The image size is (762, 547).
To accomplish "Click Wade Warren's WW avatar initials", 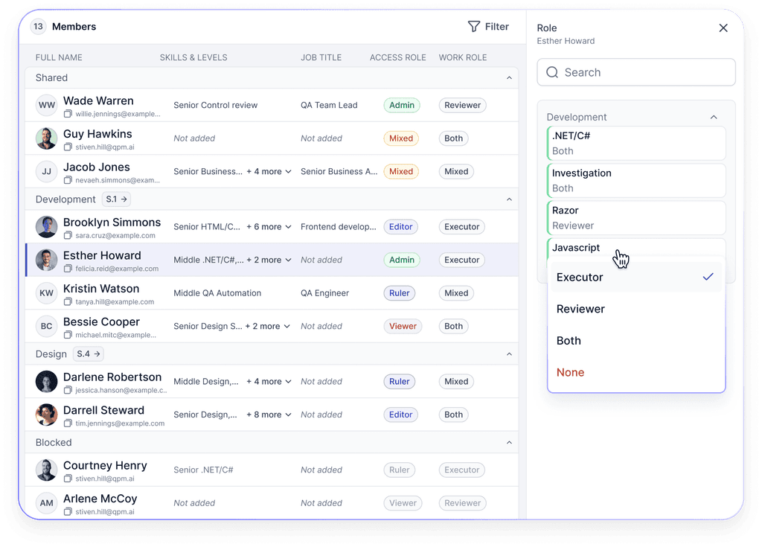I will click(x=46, y=105).
